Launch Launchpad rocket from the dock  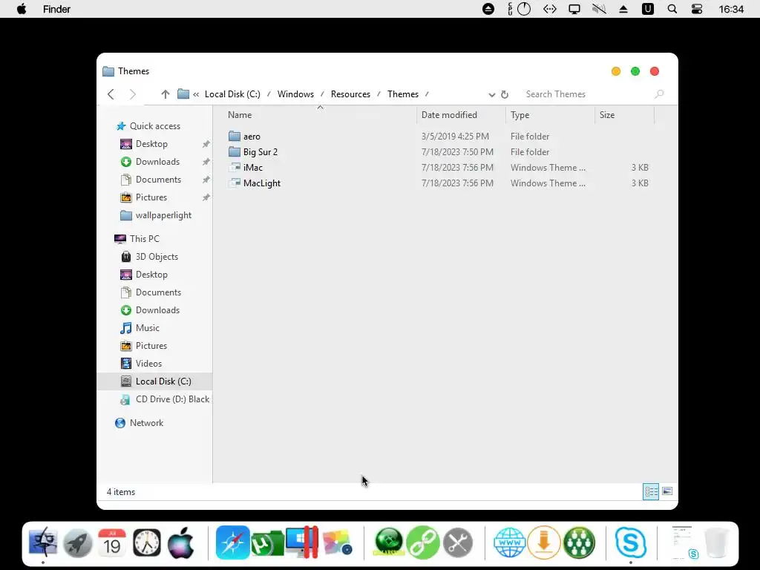point(77,542)
